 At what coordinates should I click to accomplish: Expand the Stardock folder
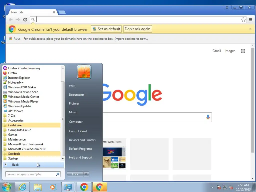click(x=31, y=153)
